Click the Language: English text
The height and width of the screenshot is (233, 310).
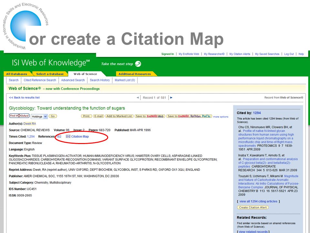(22, 150)
